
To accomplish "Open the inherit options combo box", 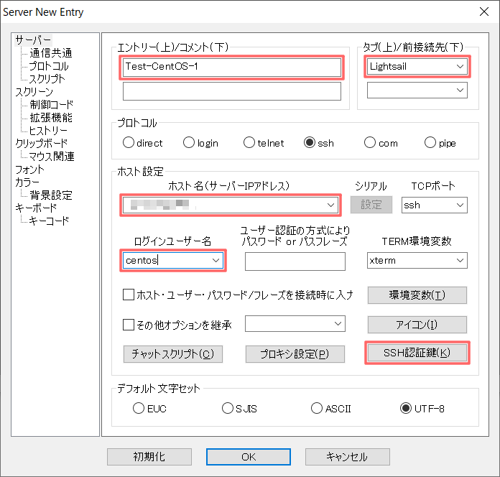I will point(295,324).
